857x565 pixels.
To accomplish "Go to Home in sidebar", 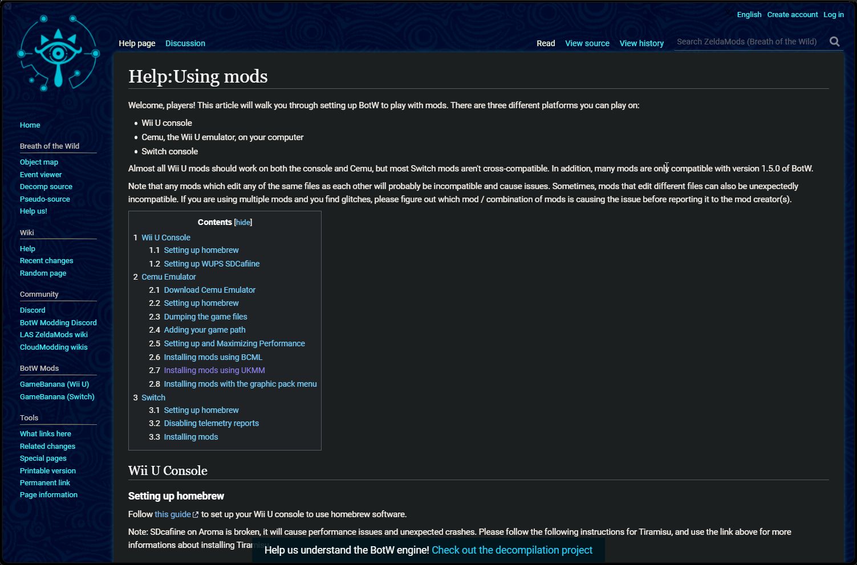I will [x=30, y=125].
